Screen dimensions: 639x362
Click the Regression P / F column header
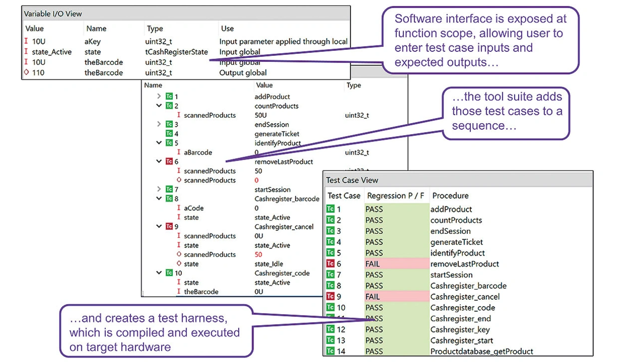tap(395, 195)
